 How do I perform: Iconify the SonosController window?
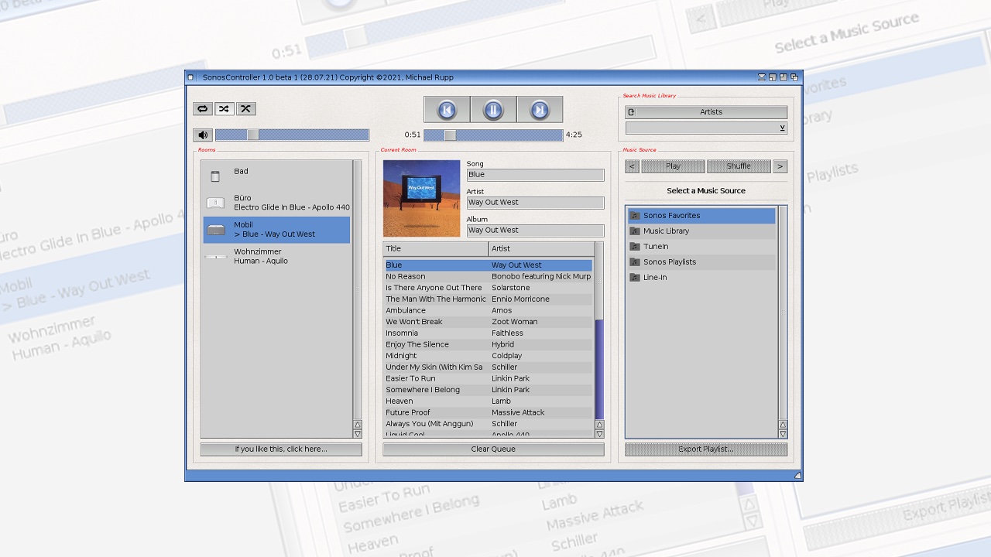[762, 77]
